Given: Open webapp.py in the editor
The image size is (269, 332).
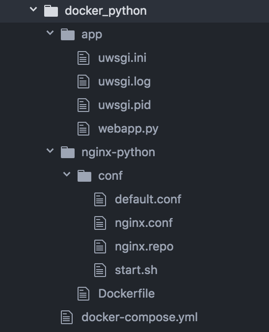Looking at the screenshot, I should (128, 129).
